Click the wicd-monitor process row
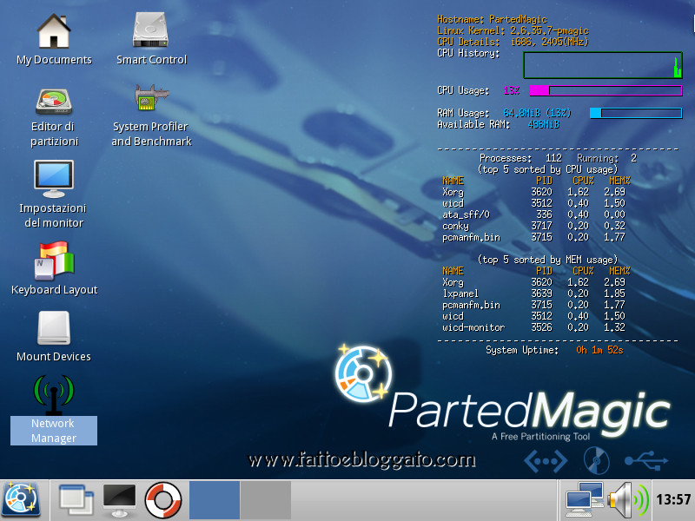Viewport: 695px width, 521px height. click(533, 327)
